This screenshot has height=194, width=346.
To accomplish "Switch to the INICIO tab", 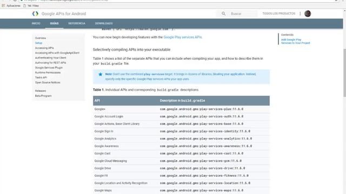I will click(x=36, y=23).
